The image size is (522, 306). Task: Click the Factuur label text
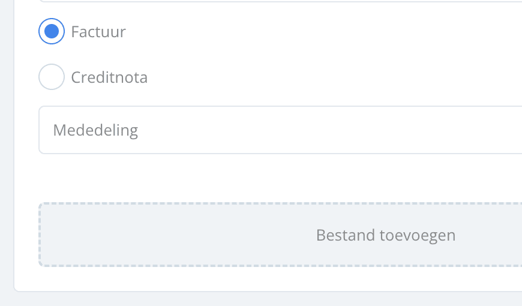point(98,31)
